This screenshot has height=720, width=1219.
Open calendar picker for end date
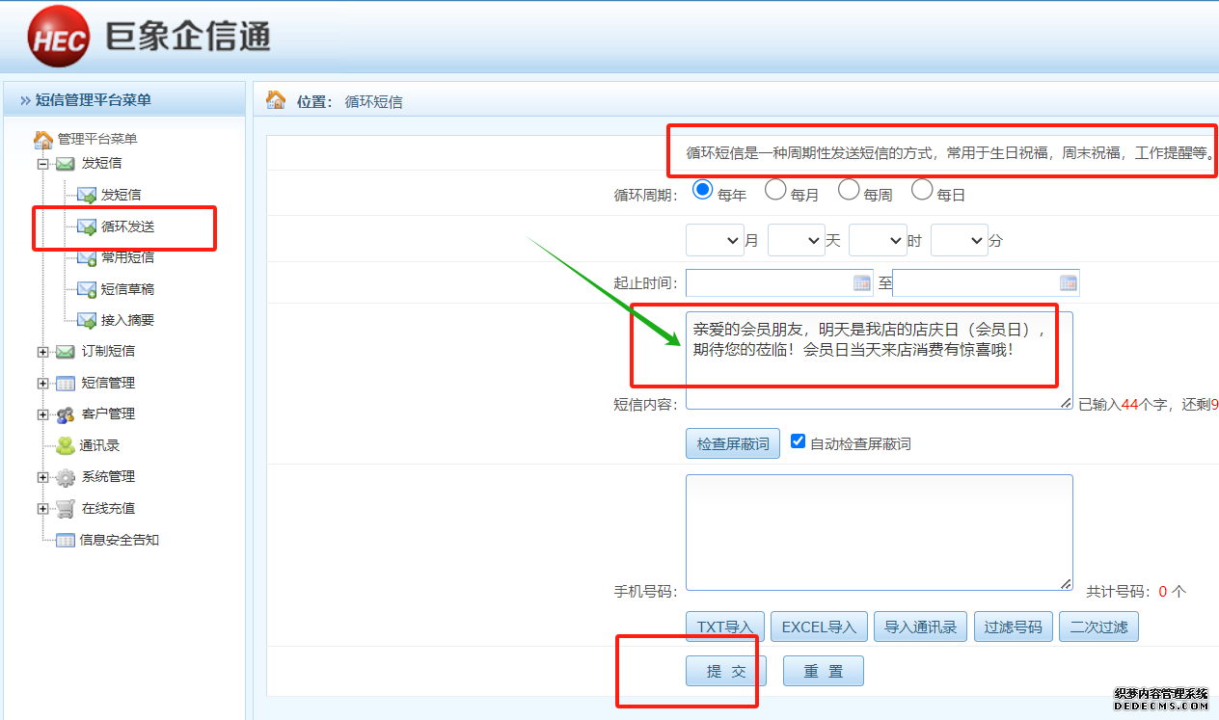coord(1068,283)
